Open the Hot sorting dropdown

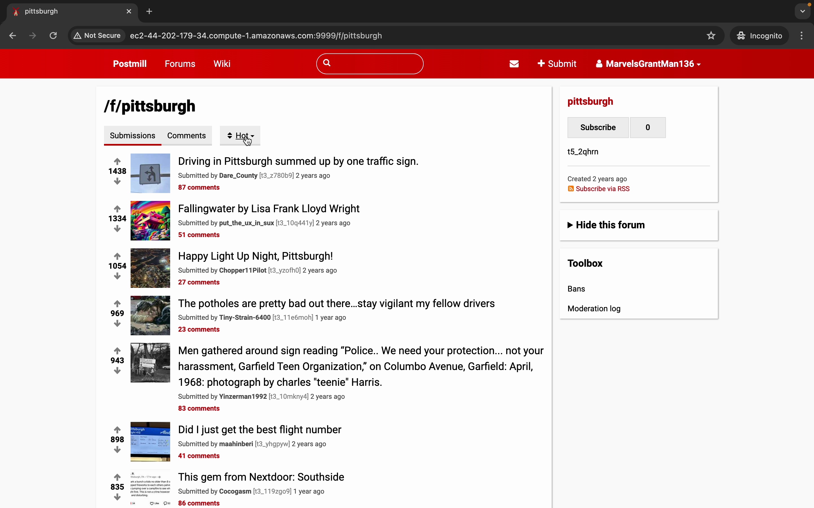[x=240, y=136]
